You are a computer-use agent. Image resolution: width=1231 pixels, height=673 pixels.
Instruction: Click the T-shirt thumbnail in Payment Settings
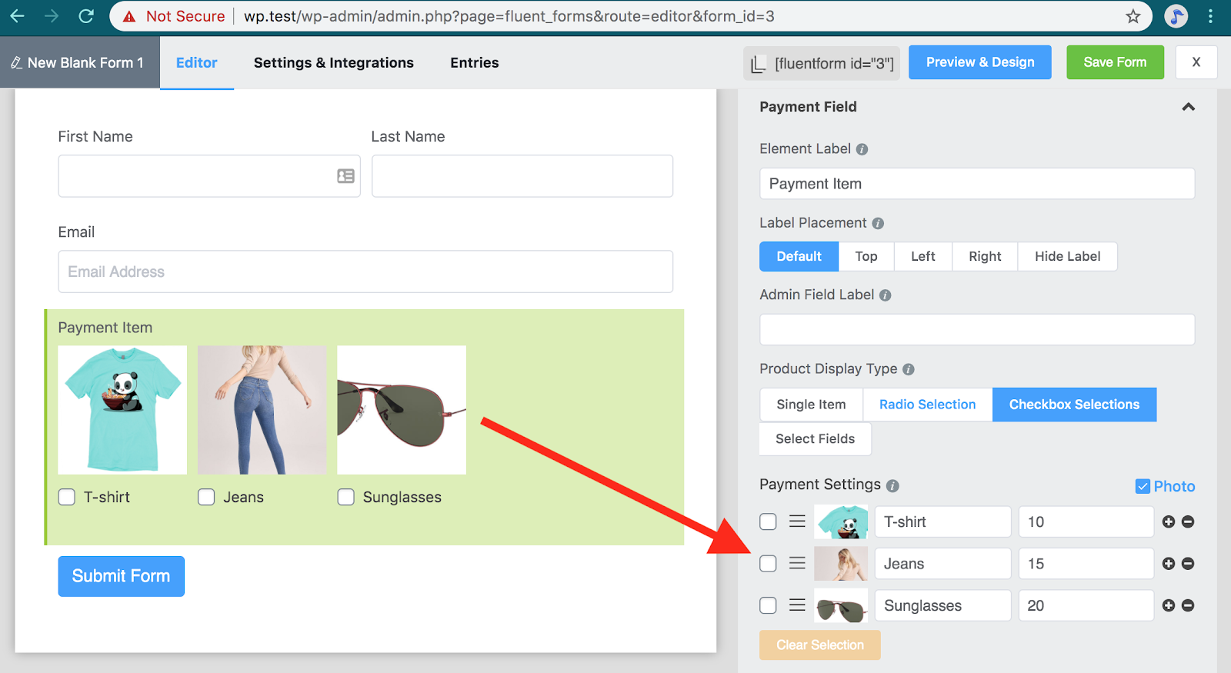coord(841,521)
